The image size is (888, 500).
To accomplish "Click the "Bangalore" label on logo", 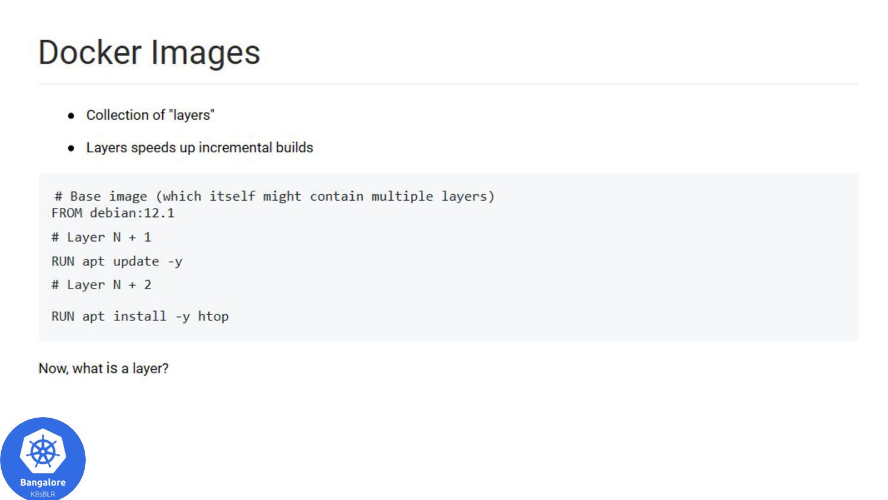I will [x=43, y=482].
